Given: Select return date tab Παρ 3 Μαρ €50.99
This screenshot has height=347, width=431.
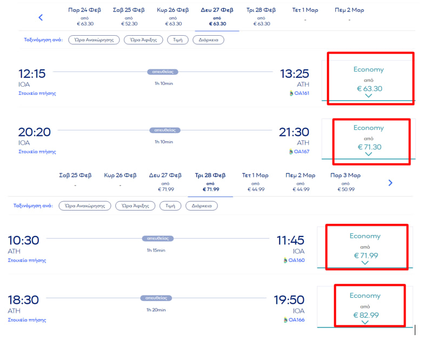Looking at the screenshot, I should click(346, 182).
